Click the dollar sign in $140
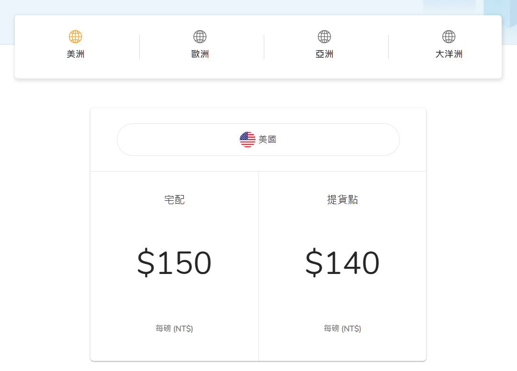The image size is (517, 371). (314, 263)
